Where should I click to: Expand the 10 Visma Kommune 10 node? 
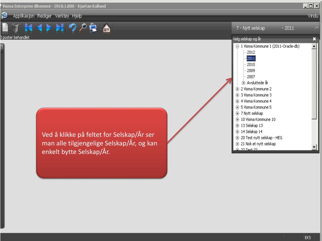point(237,120)
